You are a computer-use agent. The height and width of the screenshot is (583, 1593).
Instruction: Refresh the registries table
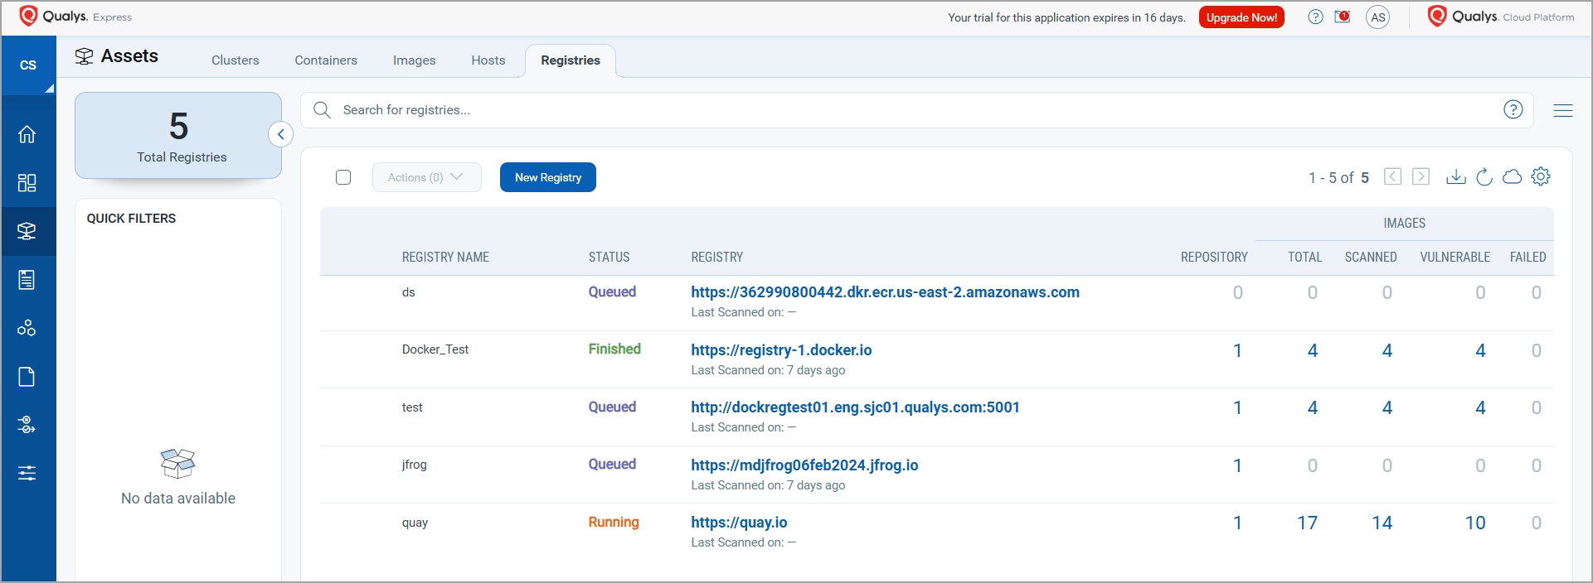(1484, 176)
